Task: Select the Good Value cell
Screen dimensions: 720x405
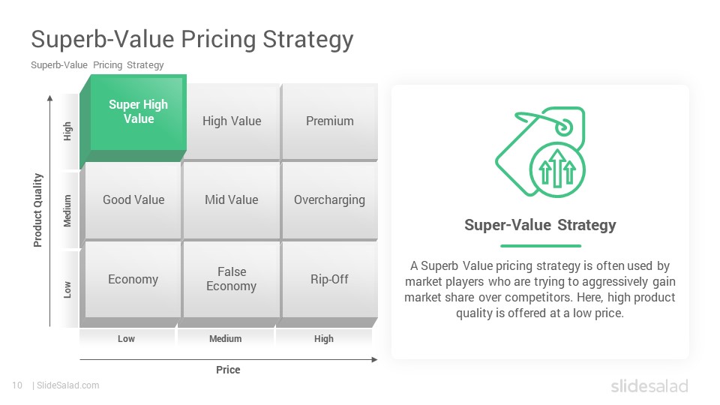Action: pyautogui.click(x=133, y=200)
